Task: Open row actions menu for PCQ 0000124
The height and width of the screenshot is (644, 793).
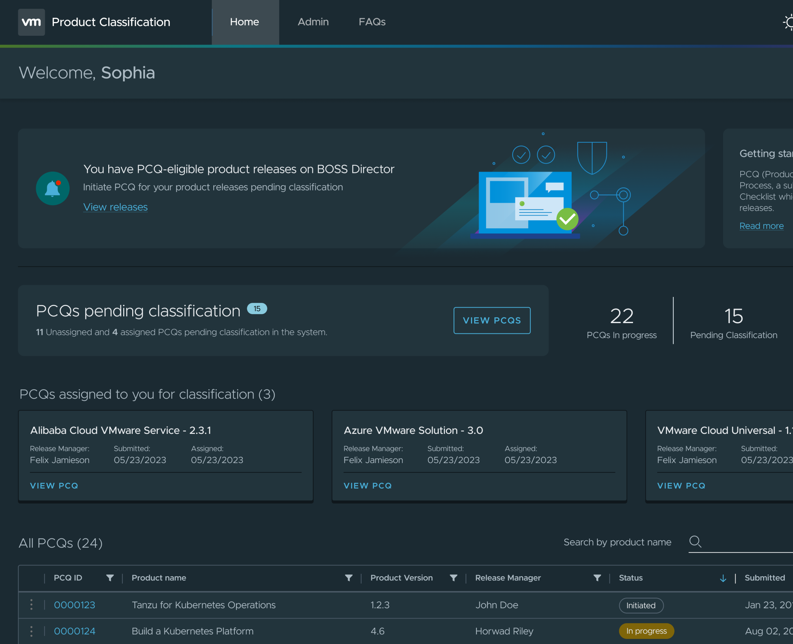Action: point(32,631)
